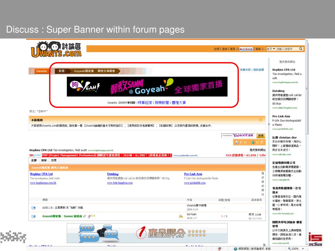Open the 比價 christian dior sidebar listing

pyautogui.click(x=284, y=138)
